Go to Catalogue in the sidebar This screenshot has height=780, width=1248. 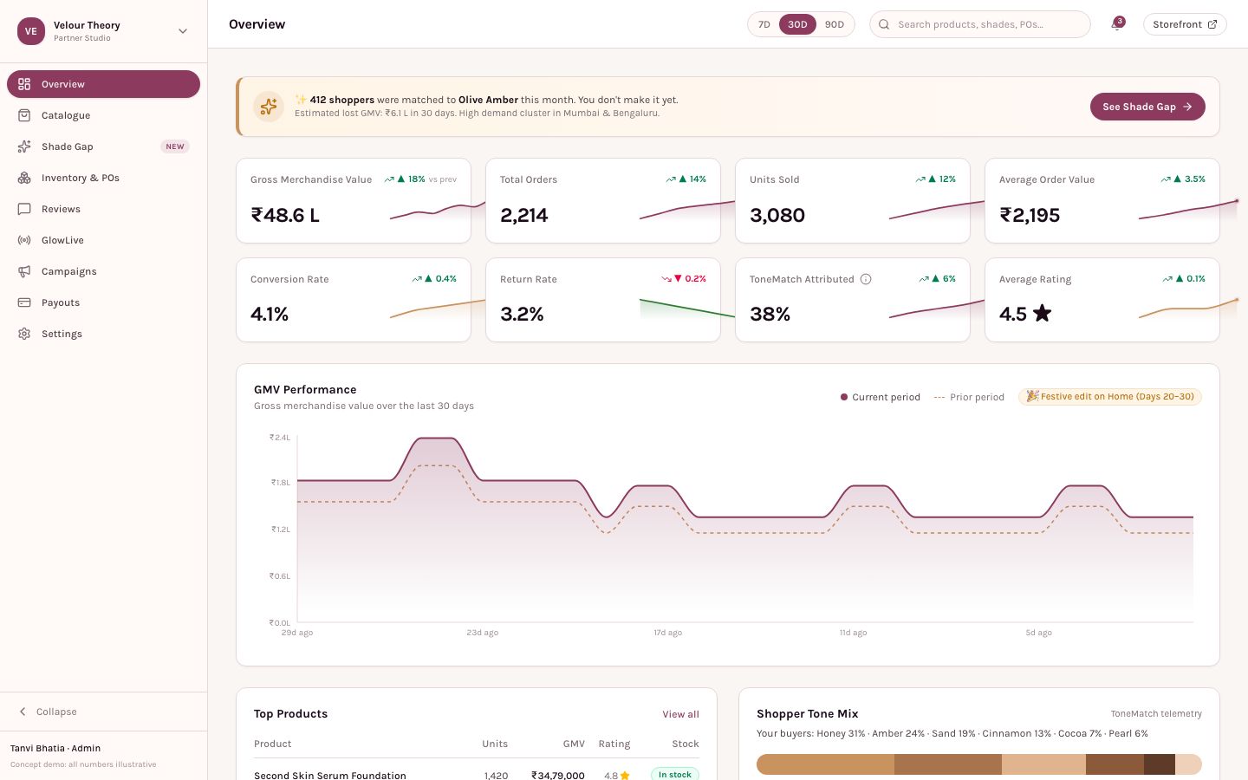point(103,115)
